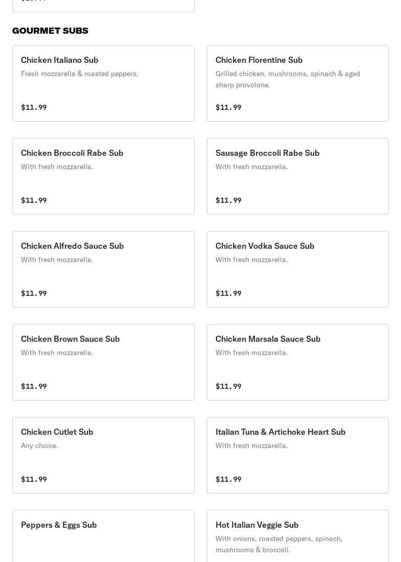Viewport: 401px width, 562px height.
Task: Open the Chicken Brown Sauce Sub item
Action: (103, 362)
